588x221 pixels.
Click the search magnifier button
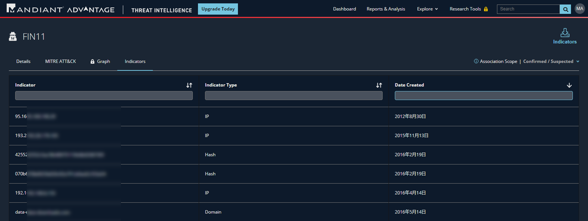tap(565, 9)
